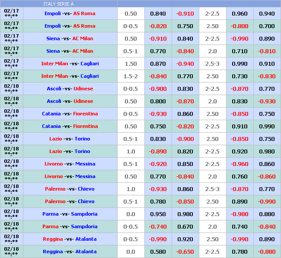This screenshot has width=281, height=258.
Task: Choose the 0.800 odds for Ascoli vs Udinese
Action: (158, 101)
